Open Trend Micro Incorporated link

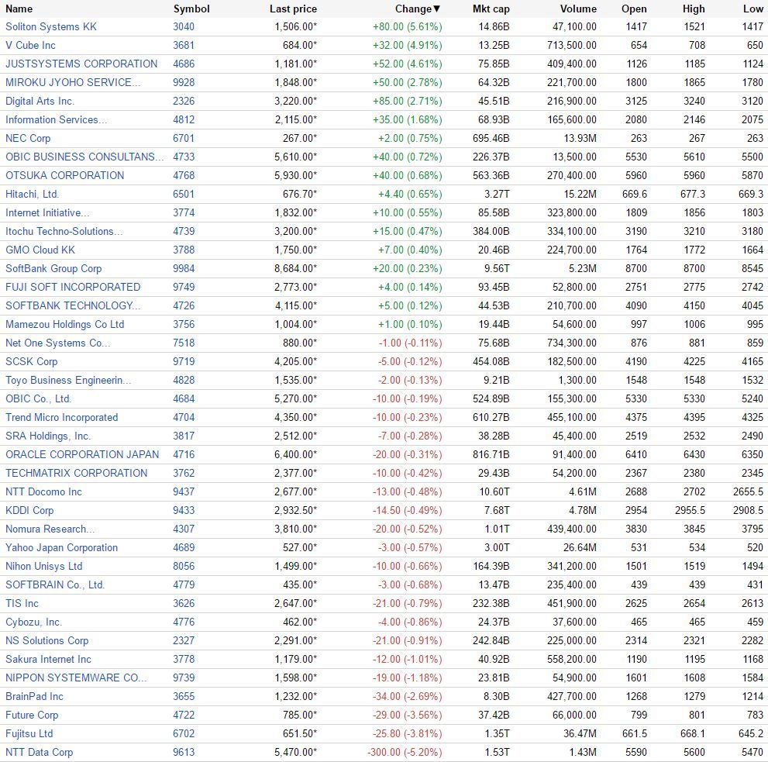[x=62, y=418]
